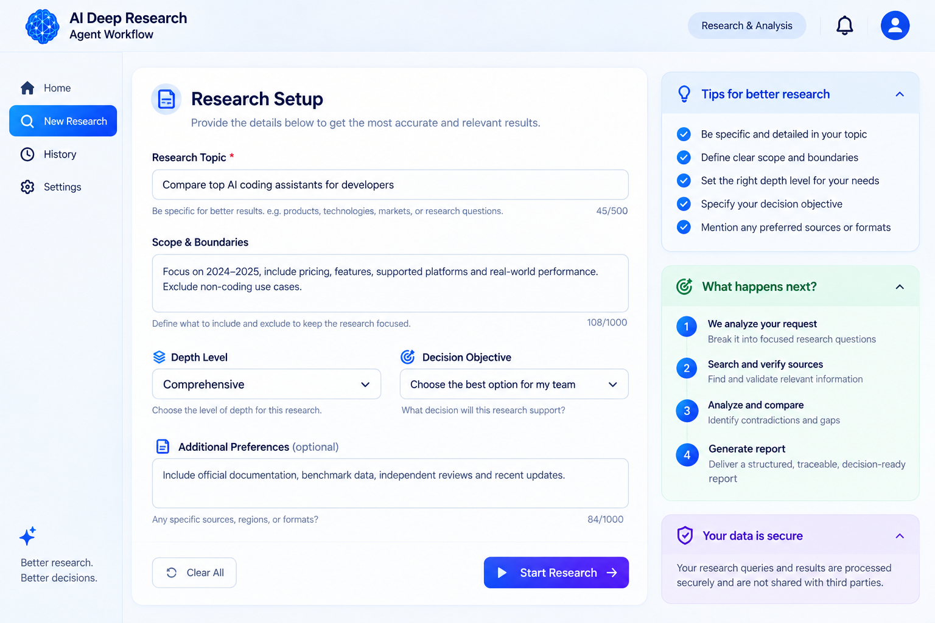Toggle check for Be specific and detailed tip

coord(684,134)
